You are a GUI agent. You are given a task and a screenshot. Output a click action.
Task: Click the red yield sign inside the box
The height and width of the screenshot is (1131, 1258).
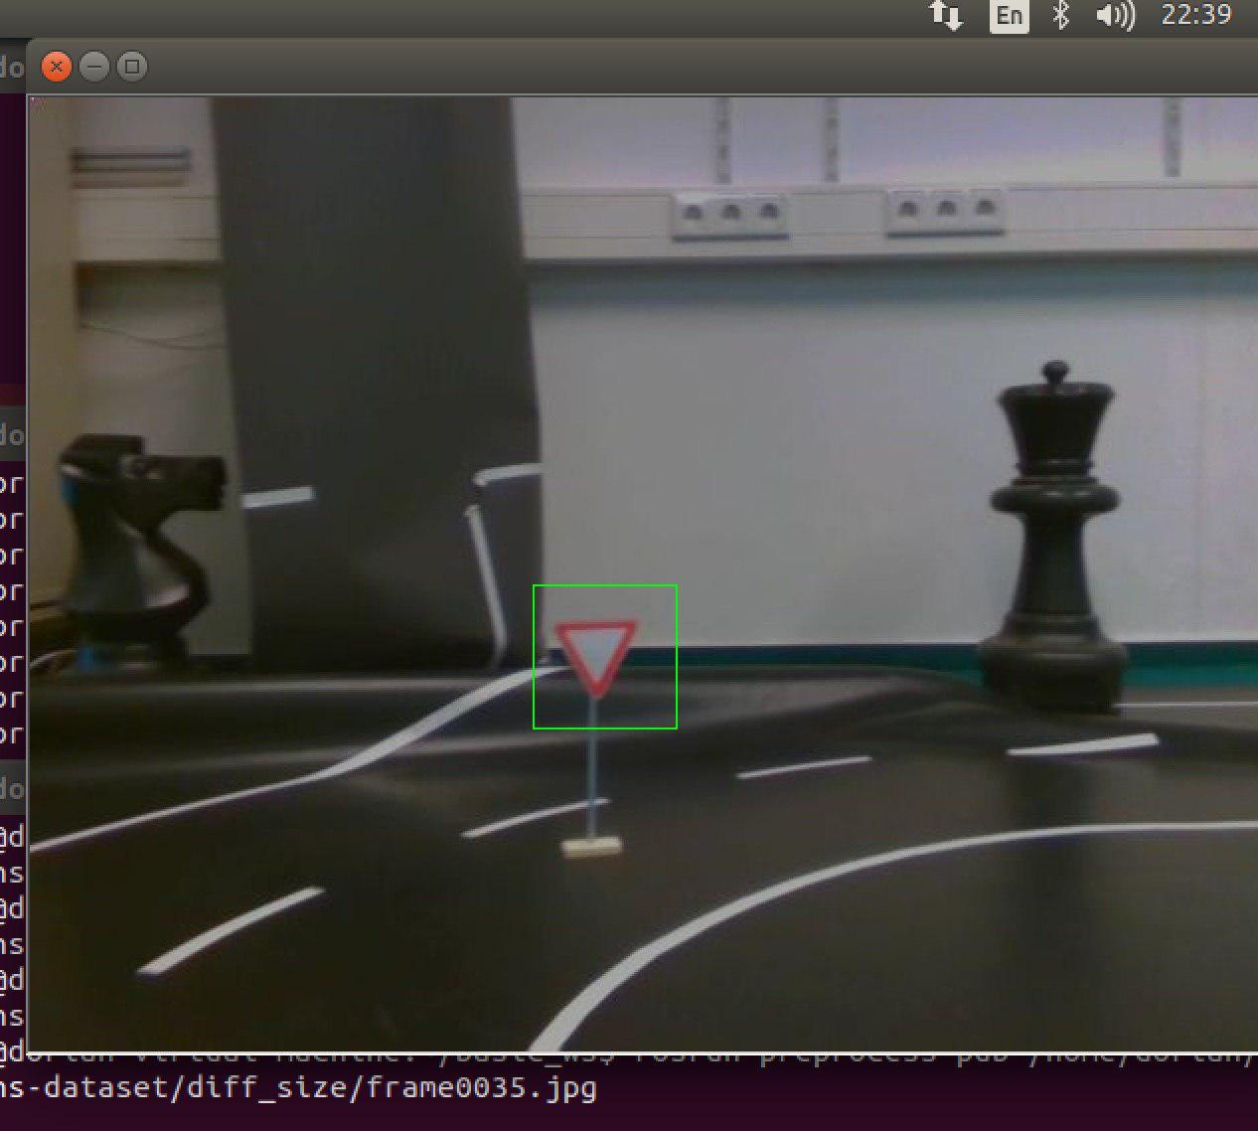(x=595, y=656)
